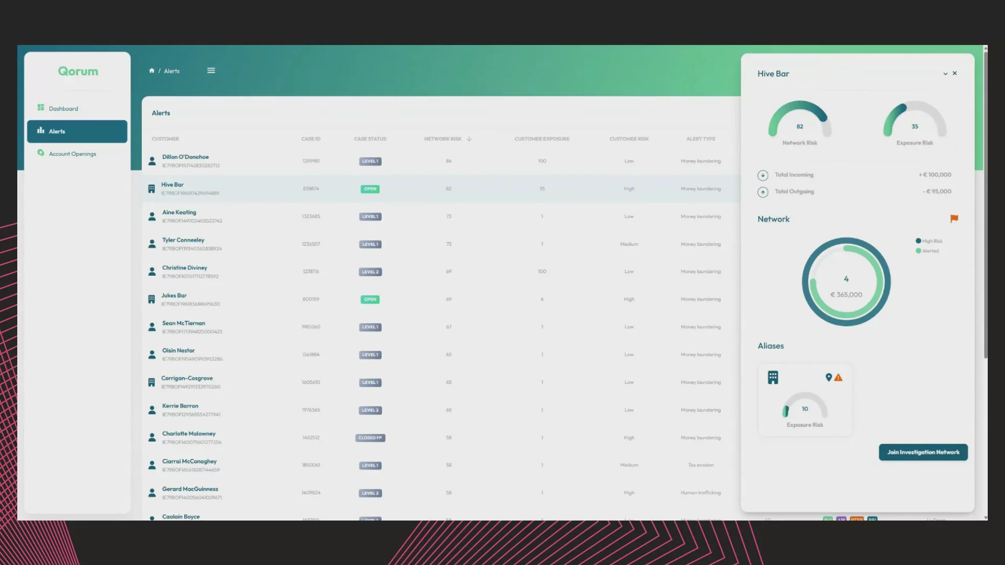
Task: Click the Customer Exposure column header
Action: (x=542, y=139)
